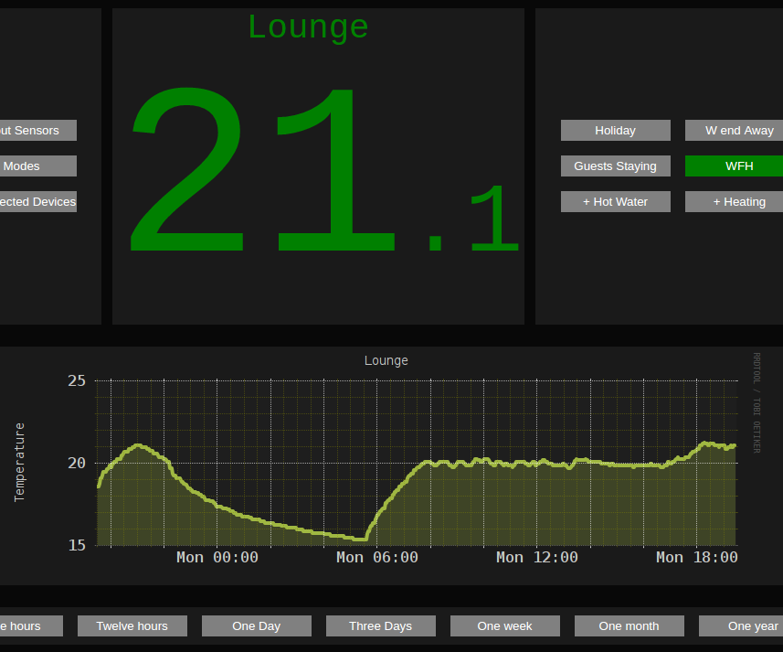Click the Lounge room title
Viewport: 783px width, 652px height.
click(308, 26)
